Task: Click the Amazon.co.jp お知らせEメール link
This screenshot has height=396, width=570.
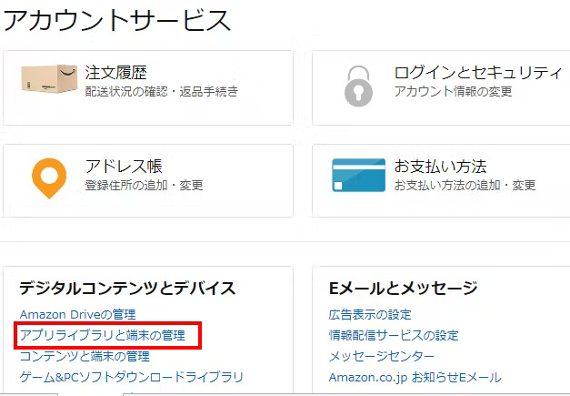Action: (415, 377)
